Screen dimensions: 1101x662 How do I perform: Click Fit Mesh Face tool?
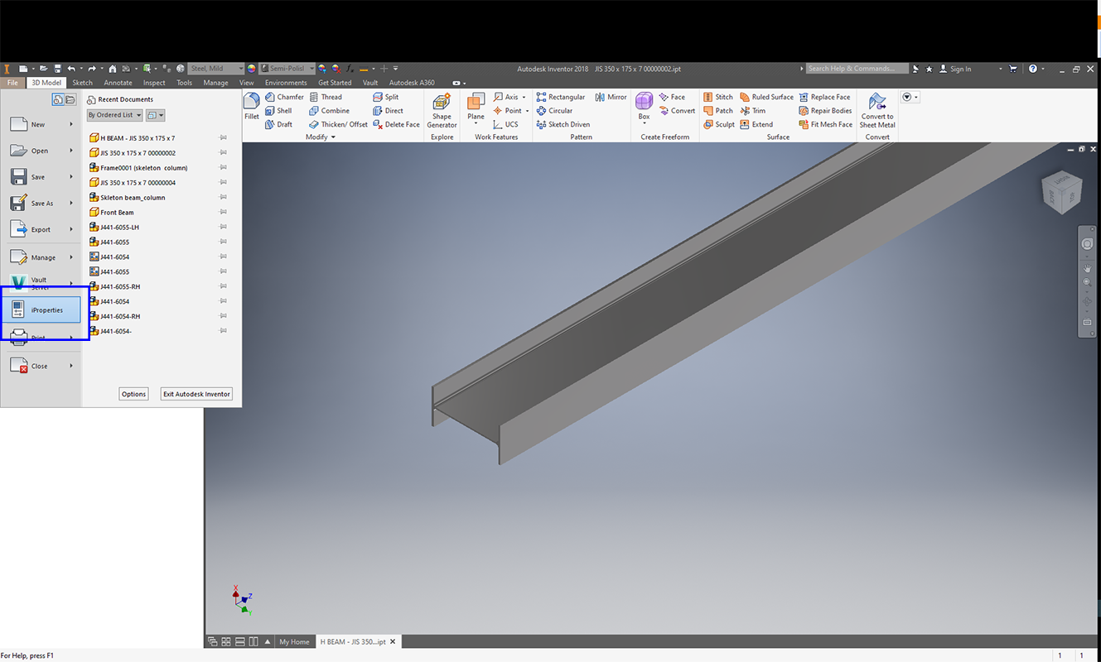click(825, 124)
